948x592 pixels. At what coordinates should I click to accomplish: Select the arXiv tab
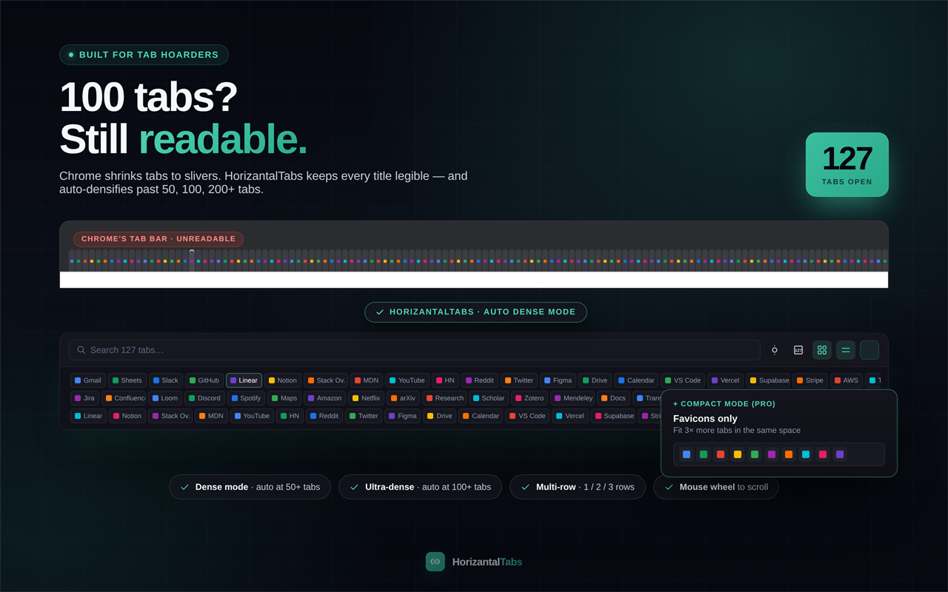coord(404,398)
